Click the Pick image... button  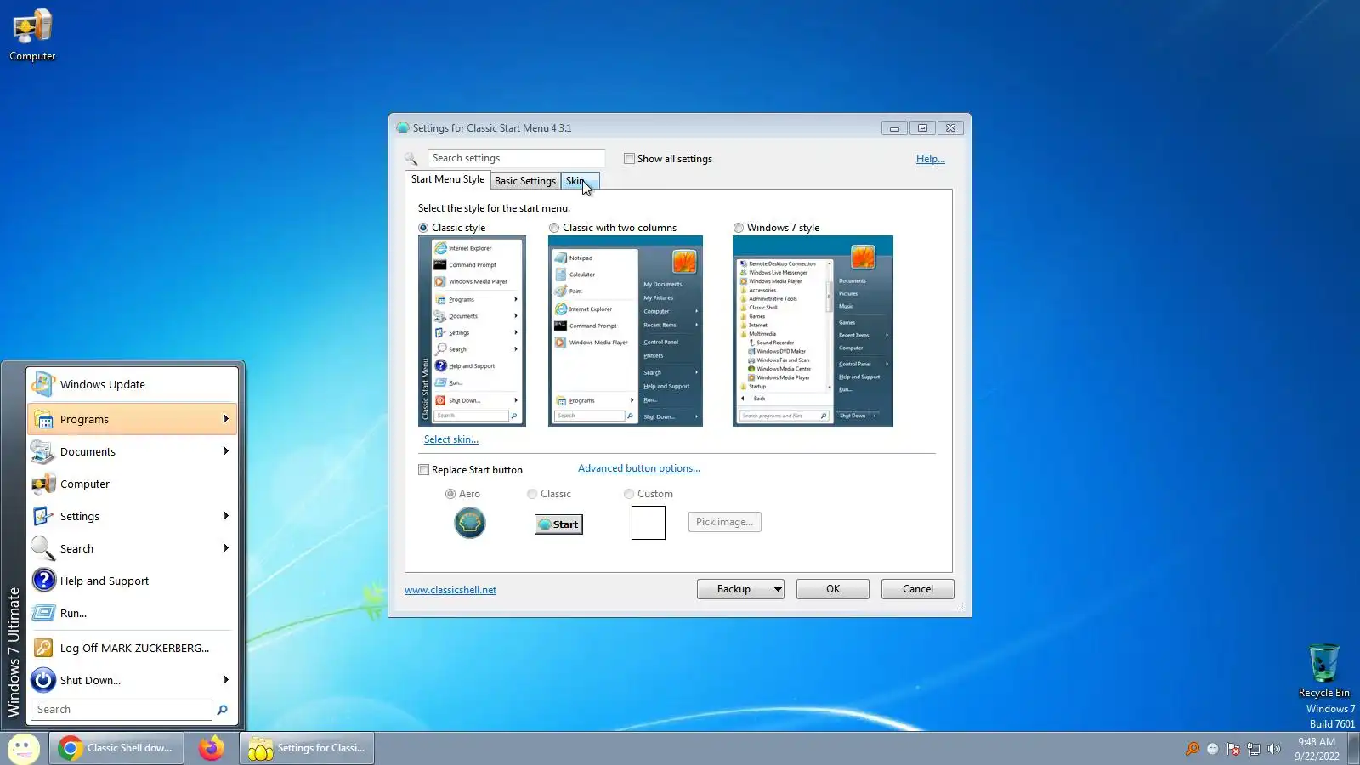(725, 522)
